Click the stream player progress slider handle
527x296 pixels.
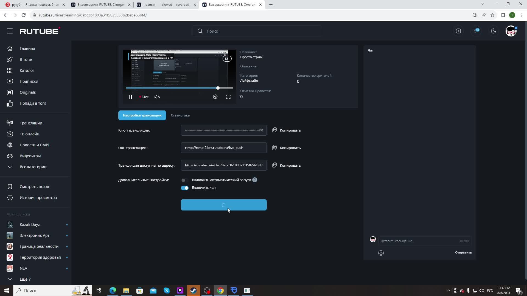[x=218, y=88]
